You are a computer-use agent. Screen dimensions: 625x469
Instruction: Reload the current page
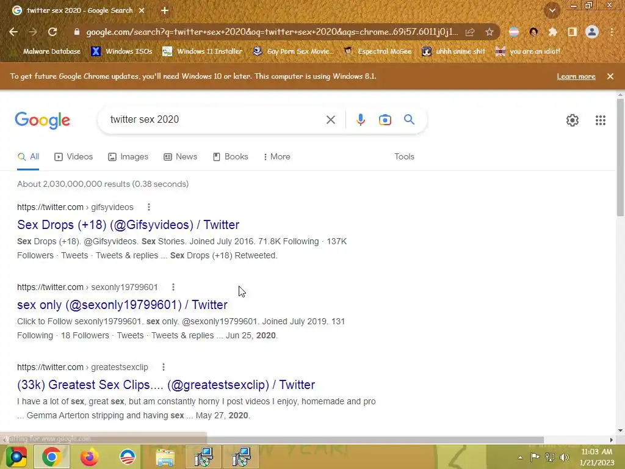(52, 32)
